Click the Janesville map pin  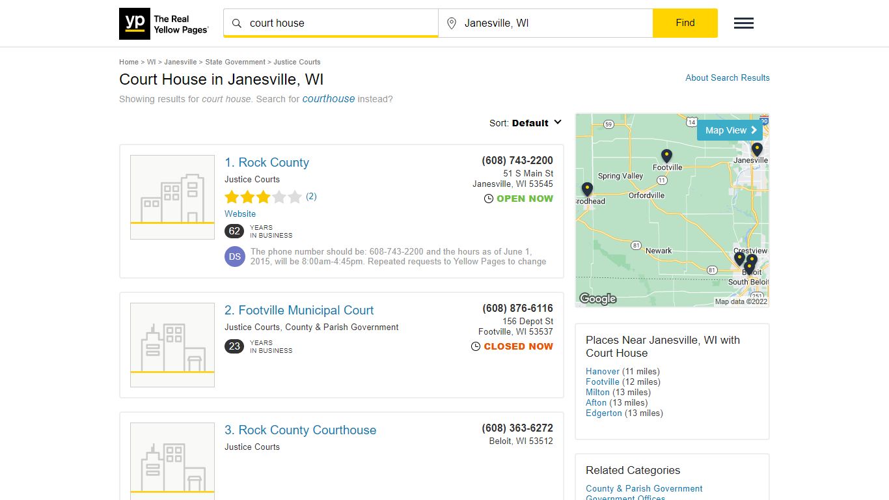click(756, 150)
